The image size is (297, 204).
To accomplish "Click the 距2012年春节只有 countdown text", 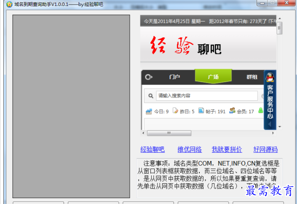I will [x=229, y=21].
